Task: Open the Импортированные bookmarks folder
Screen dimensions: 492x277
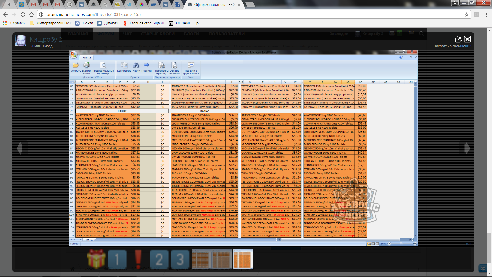Action: [50, 23]
